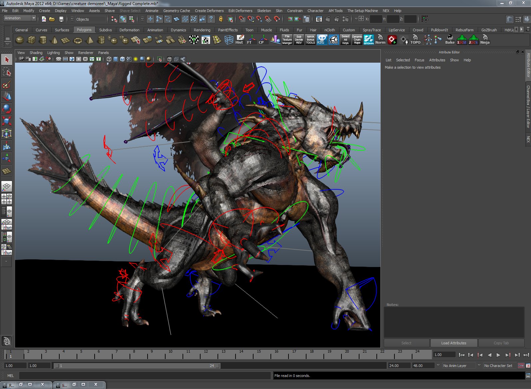The width and height of the screenshot is (531, 389).
Task: Select the arrow Select tool
Action: tap(7, 60)
